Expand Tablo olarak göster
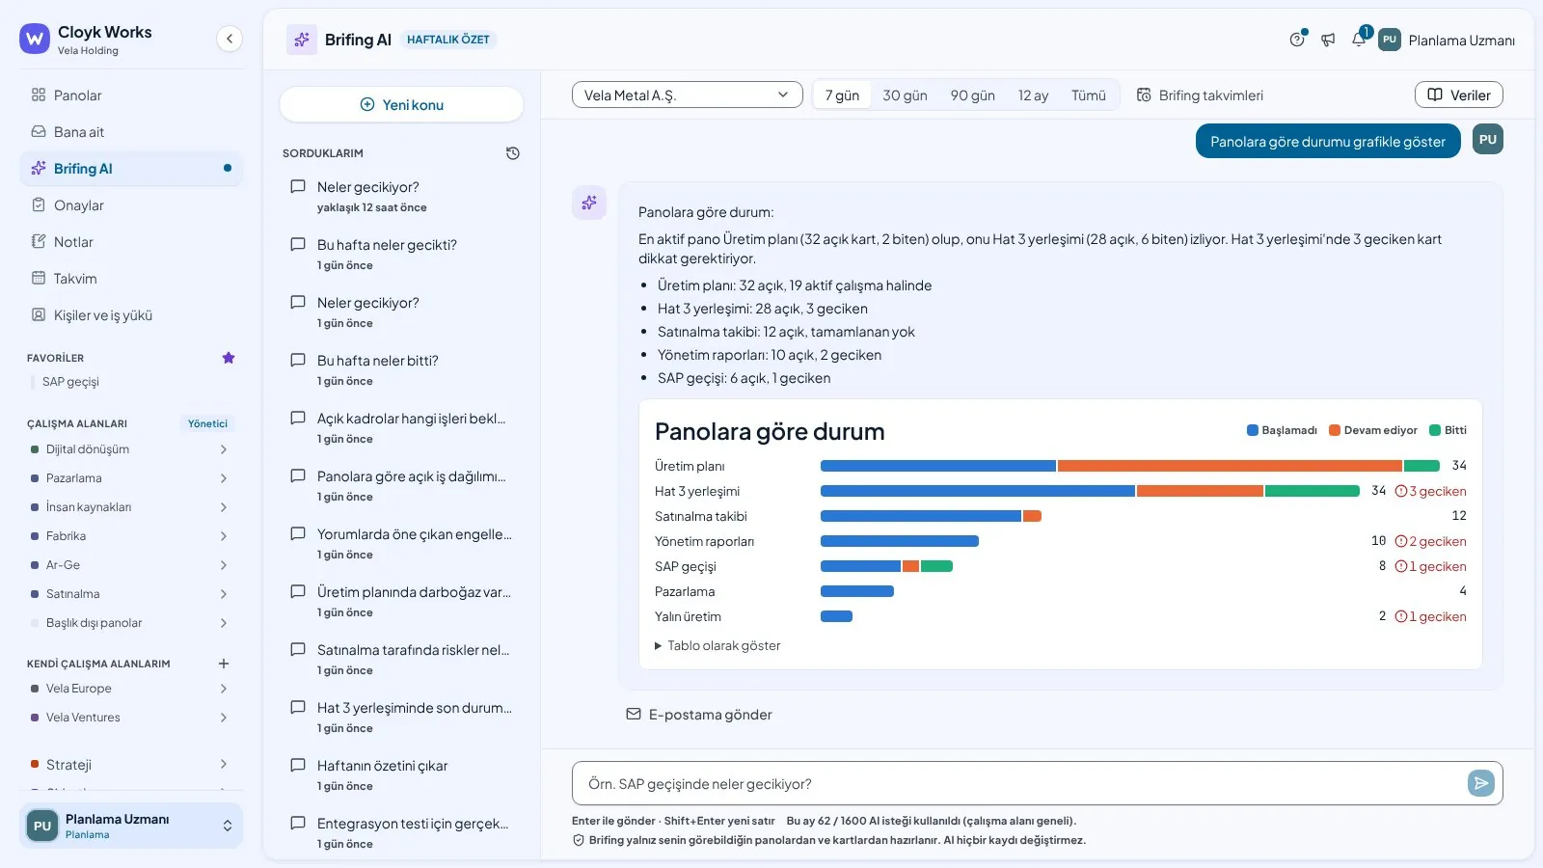The width and height of the screenshot is (1543, 868). tap(717, 645)
